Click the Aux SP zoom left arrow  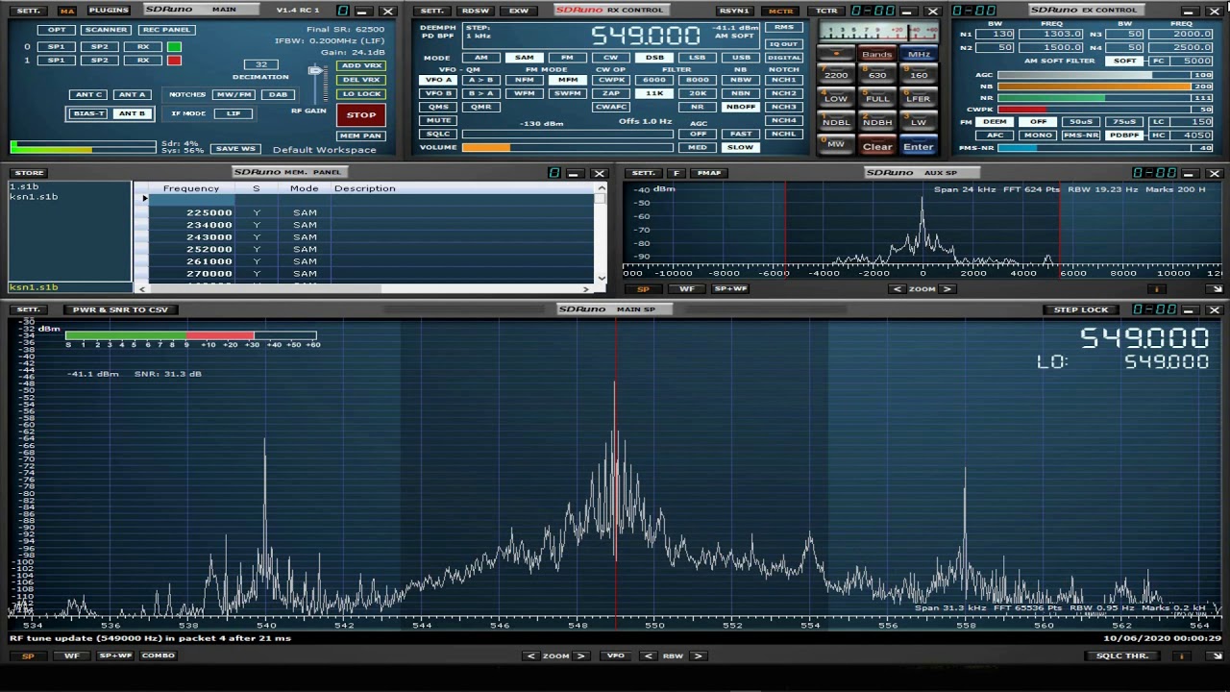(x=898, y=288)
